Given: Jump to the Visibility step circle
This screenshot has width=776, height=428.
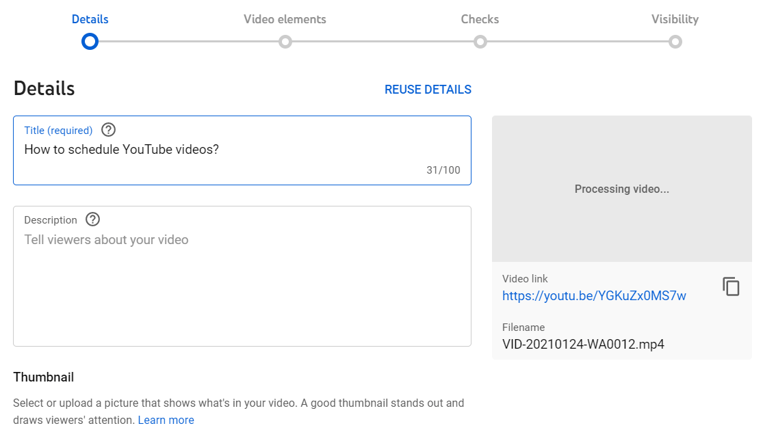Looking at the screenshot, I should pos(675,42).
